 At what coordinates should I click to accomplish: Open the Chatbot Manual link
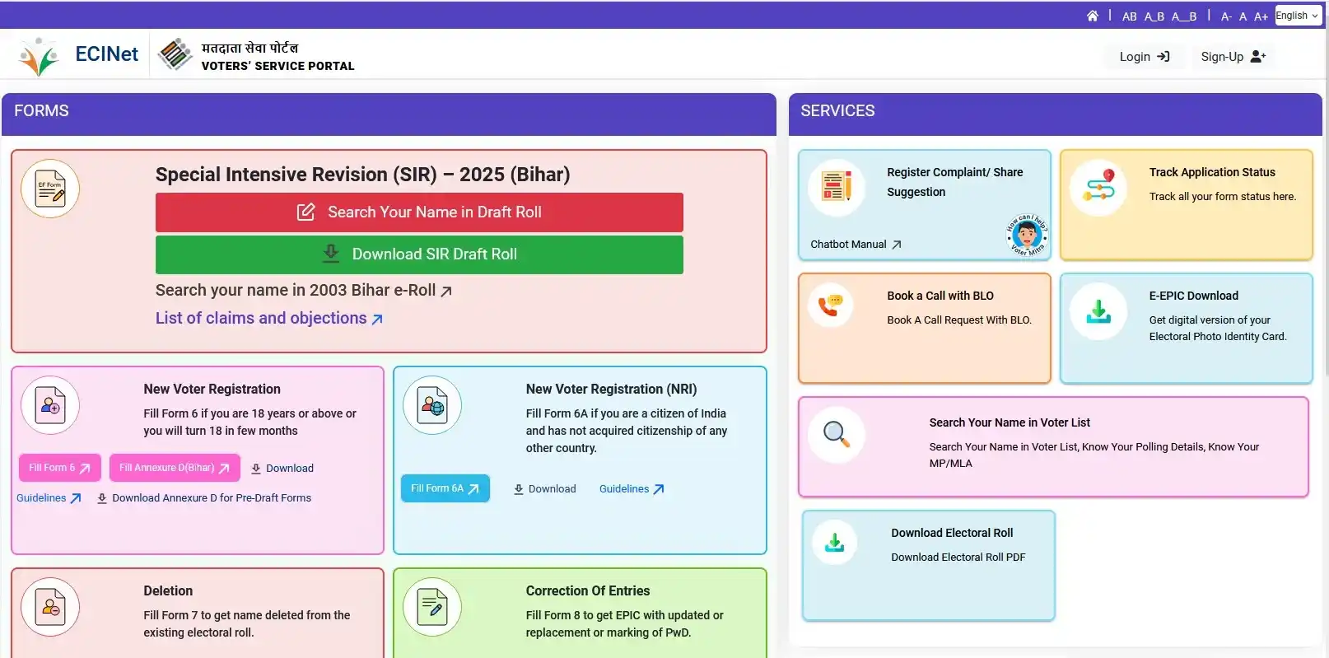[855, 245]
